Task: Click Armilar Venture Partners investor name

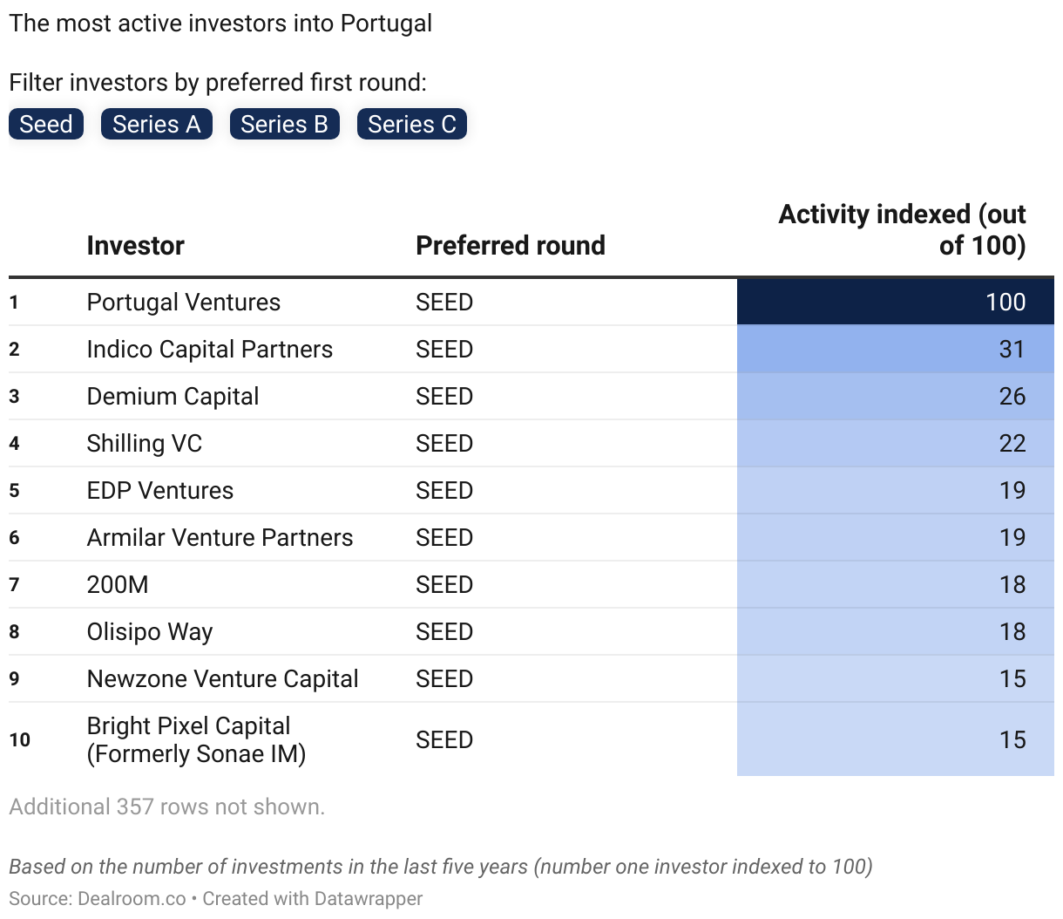Action: point(220,538)
